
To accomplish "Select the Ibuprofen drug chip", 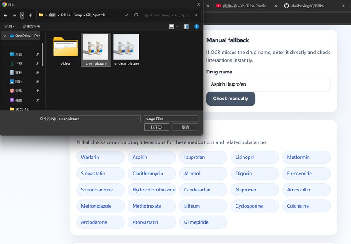I will pos(203,157).
